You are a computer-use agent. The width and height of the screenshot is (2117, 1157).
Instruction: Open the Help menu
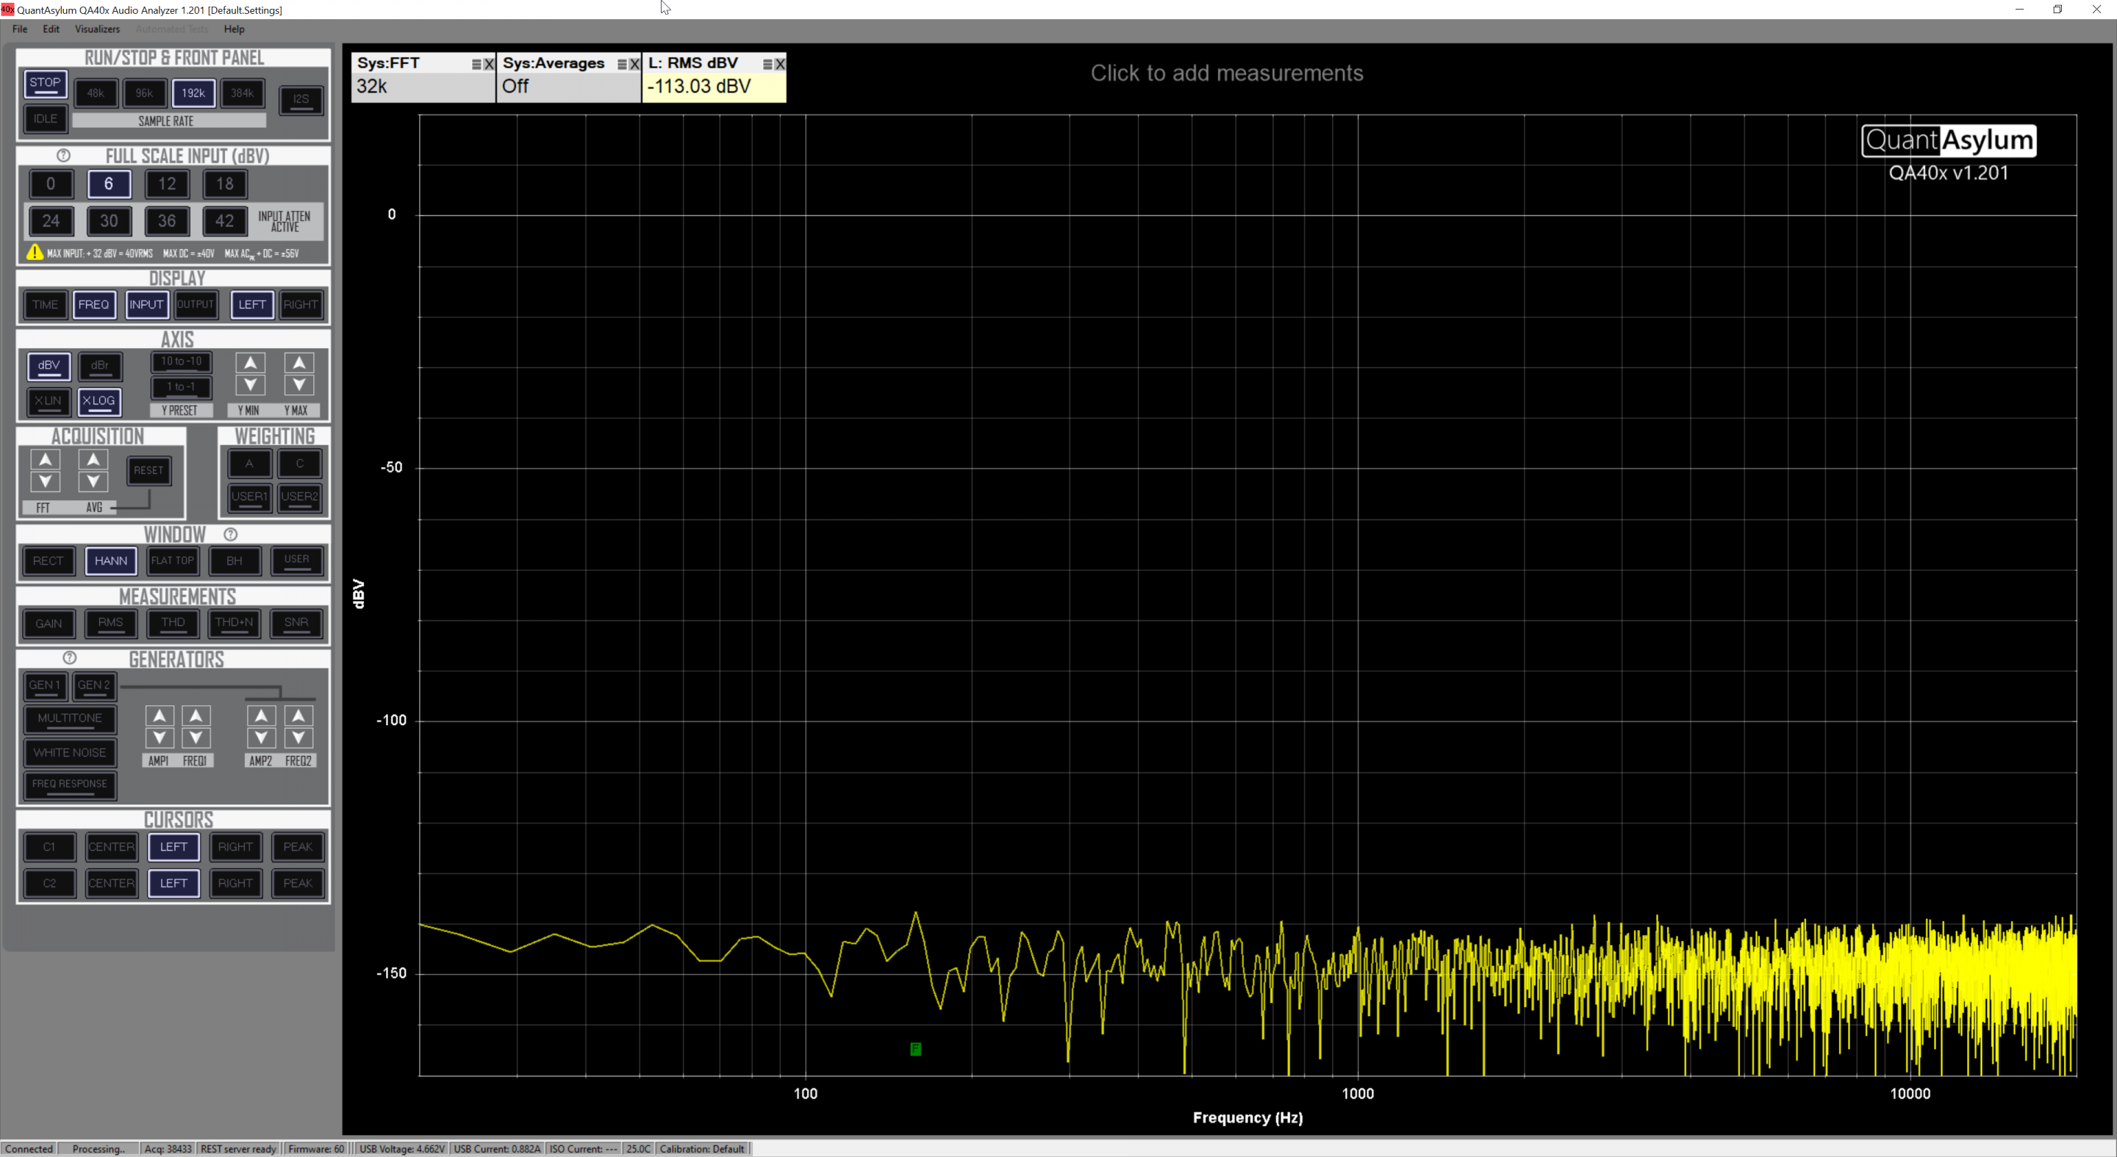[234, 29]
